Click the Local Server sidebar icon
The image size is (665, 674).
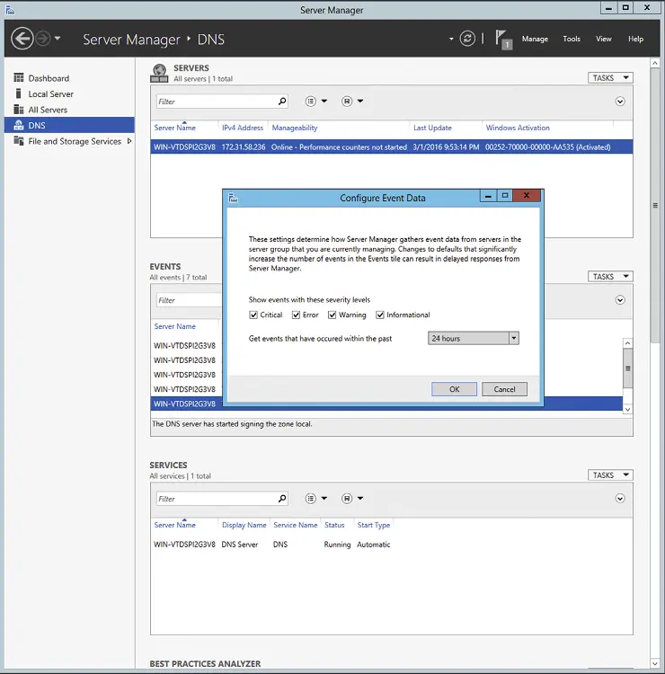(19, 93)
